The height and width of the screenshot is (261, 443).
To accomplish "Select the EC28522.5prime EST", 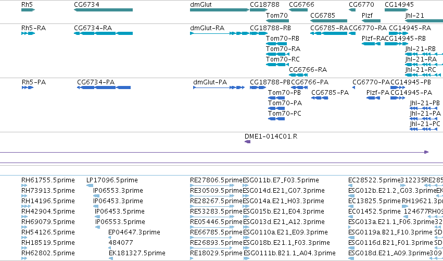I will pyautogui.click(x=351, y=185).
